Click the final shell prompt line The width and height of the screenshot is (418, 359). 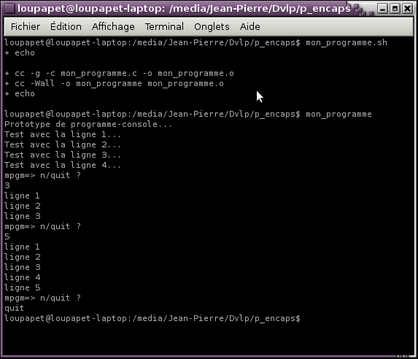pos(152,318)
